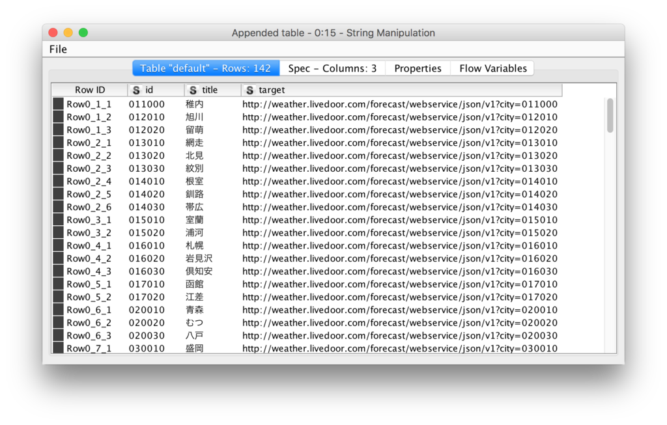Click title cell 稚内

coord(194,104)
